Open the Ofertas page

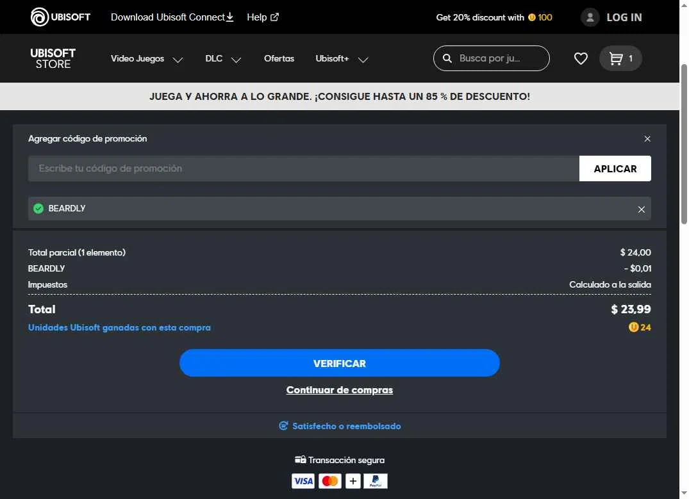click(279, 58)
